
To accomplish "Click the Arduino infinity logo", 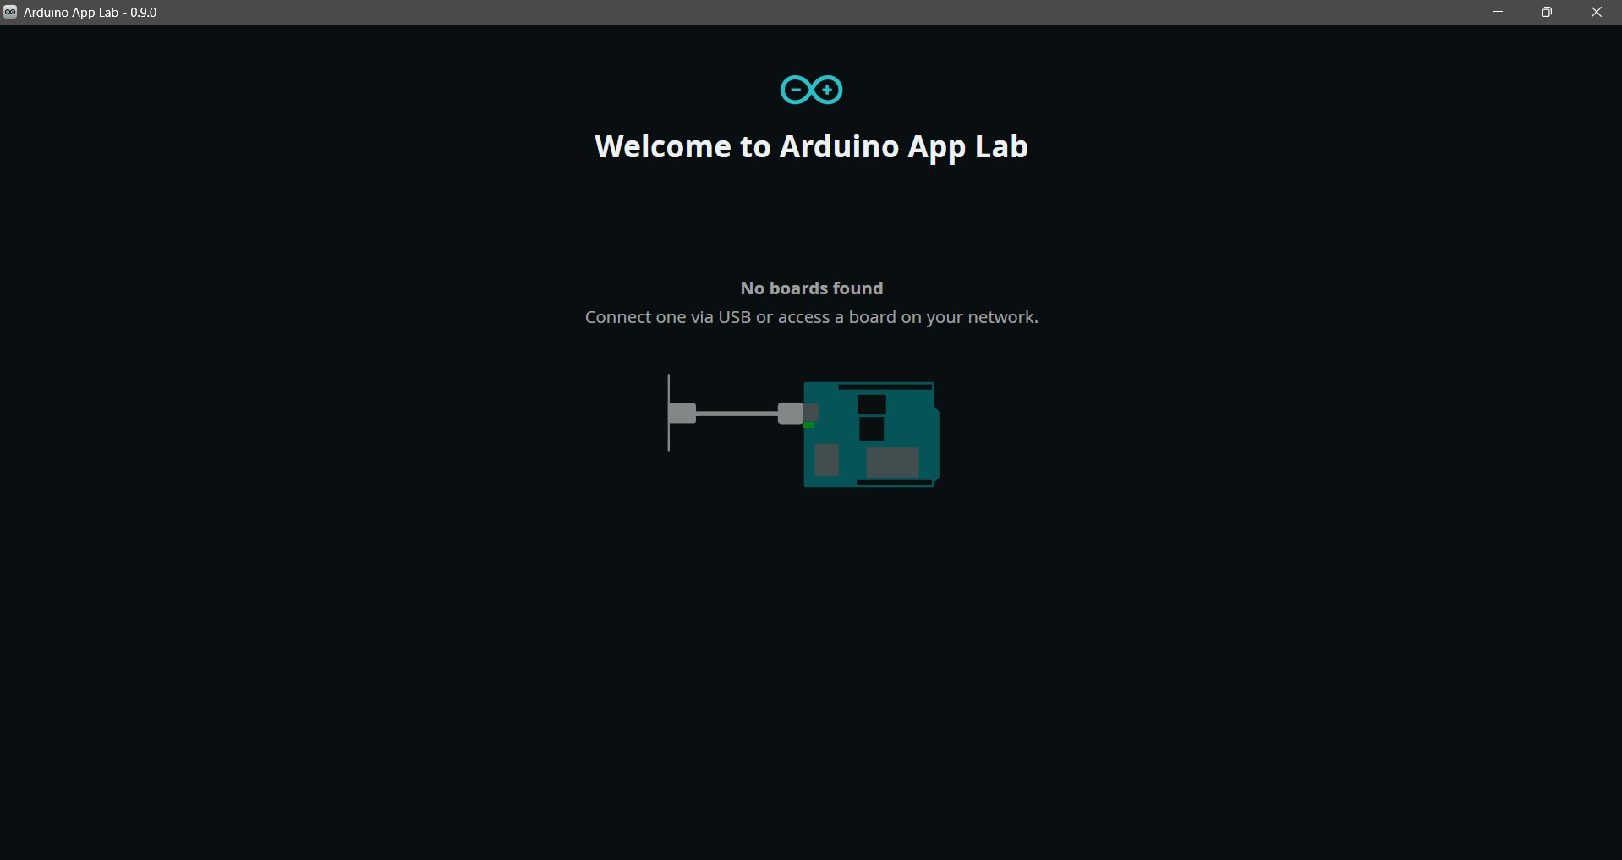I will click(x=811, y=90).
